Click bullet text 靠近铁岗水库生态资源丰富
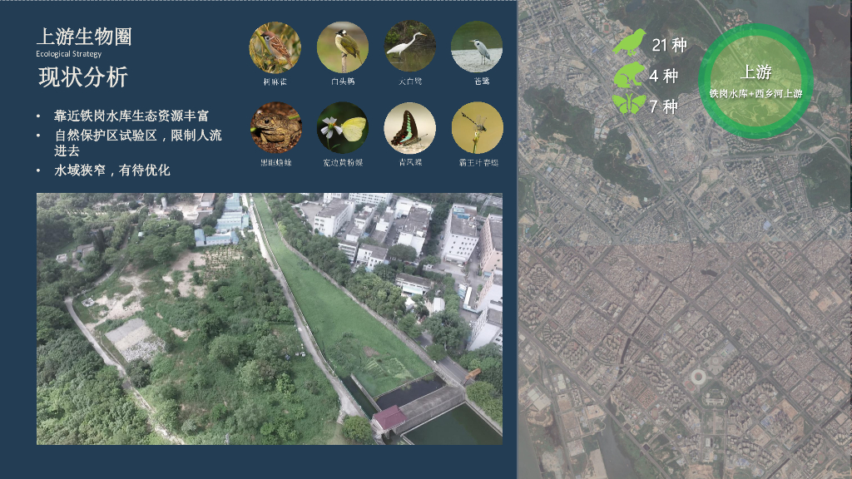Viewport: 852px width, 479px height. [x=131, y=116]
